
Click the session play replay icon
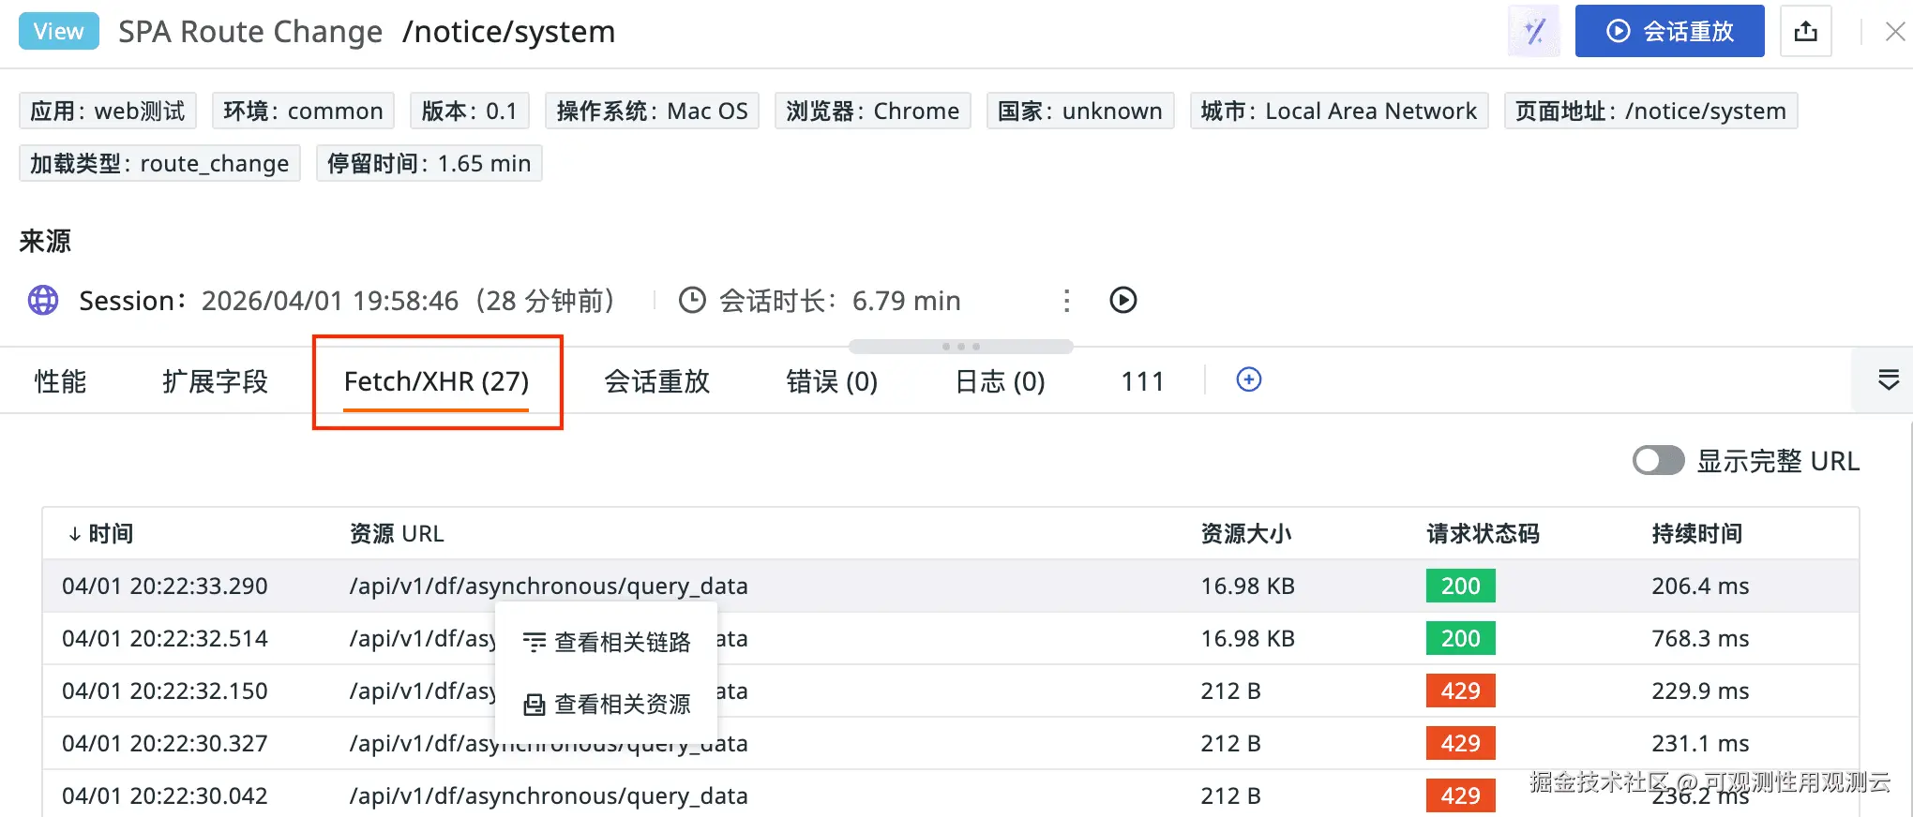click(x=1122, y=300)
